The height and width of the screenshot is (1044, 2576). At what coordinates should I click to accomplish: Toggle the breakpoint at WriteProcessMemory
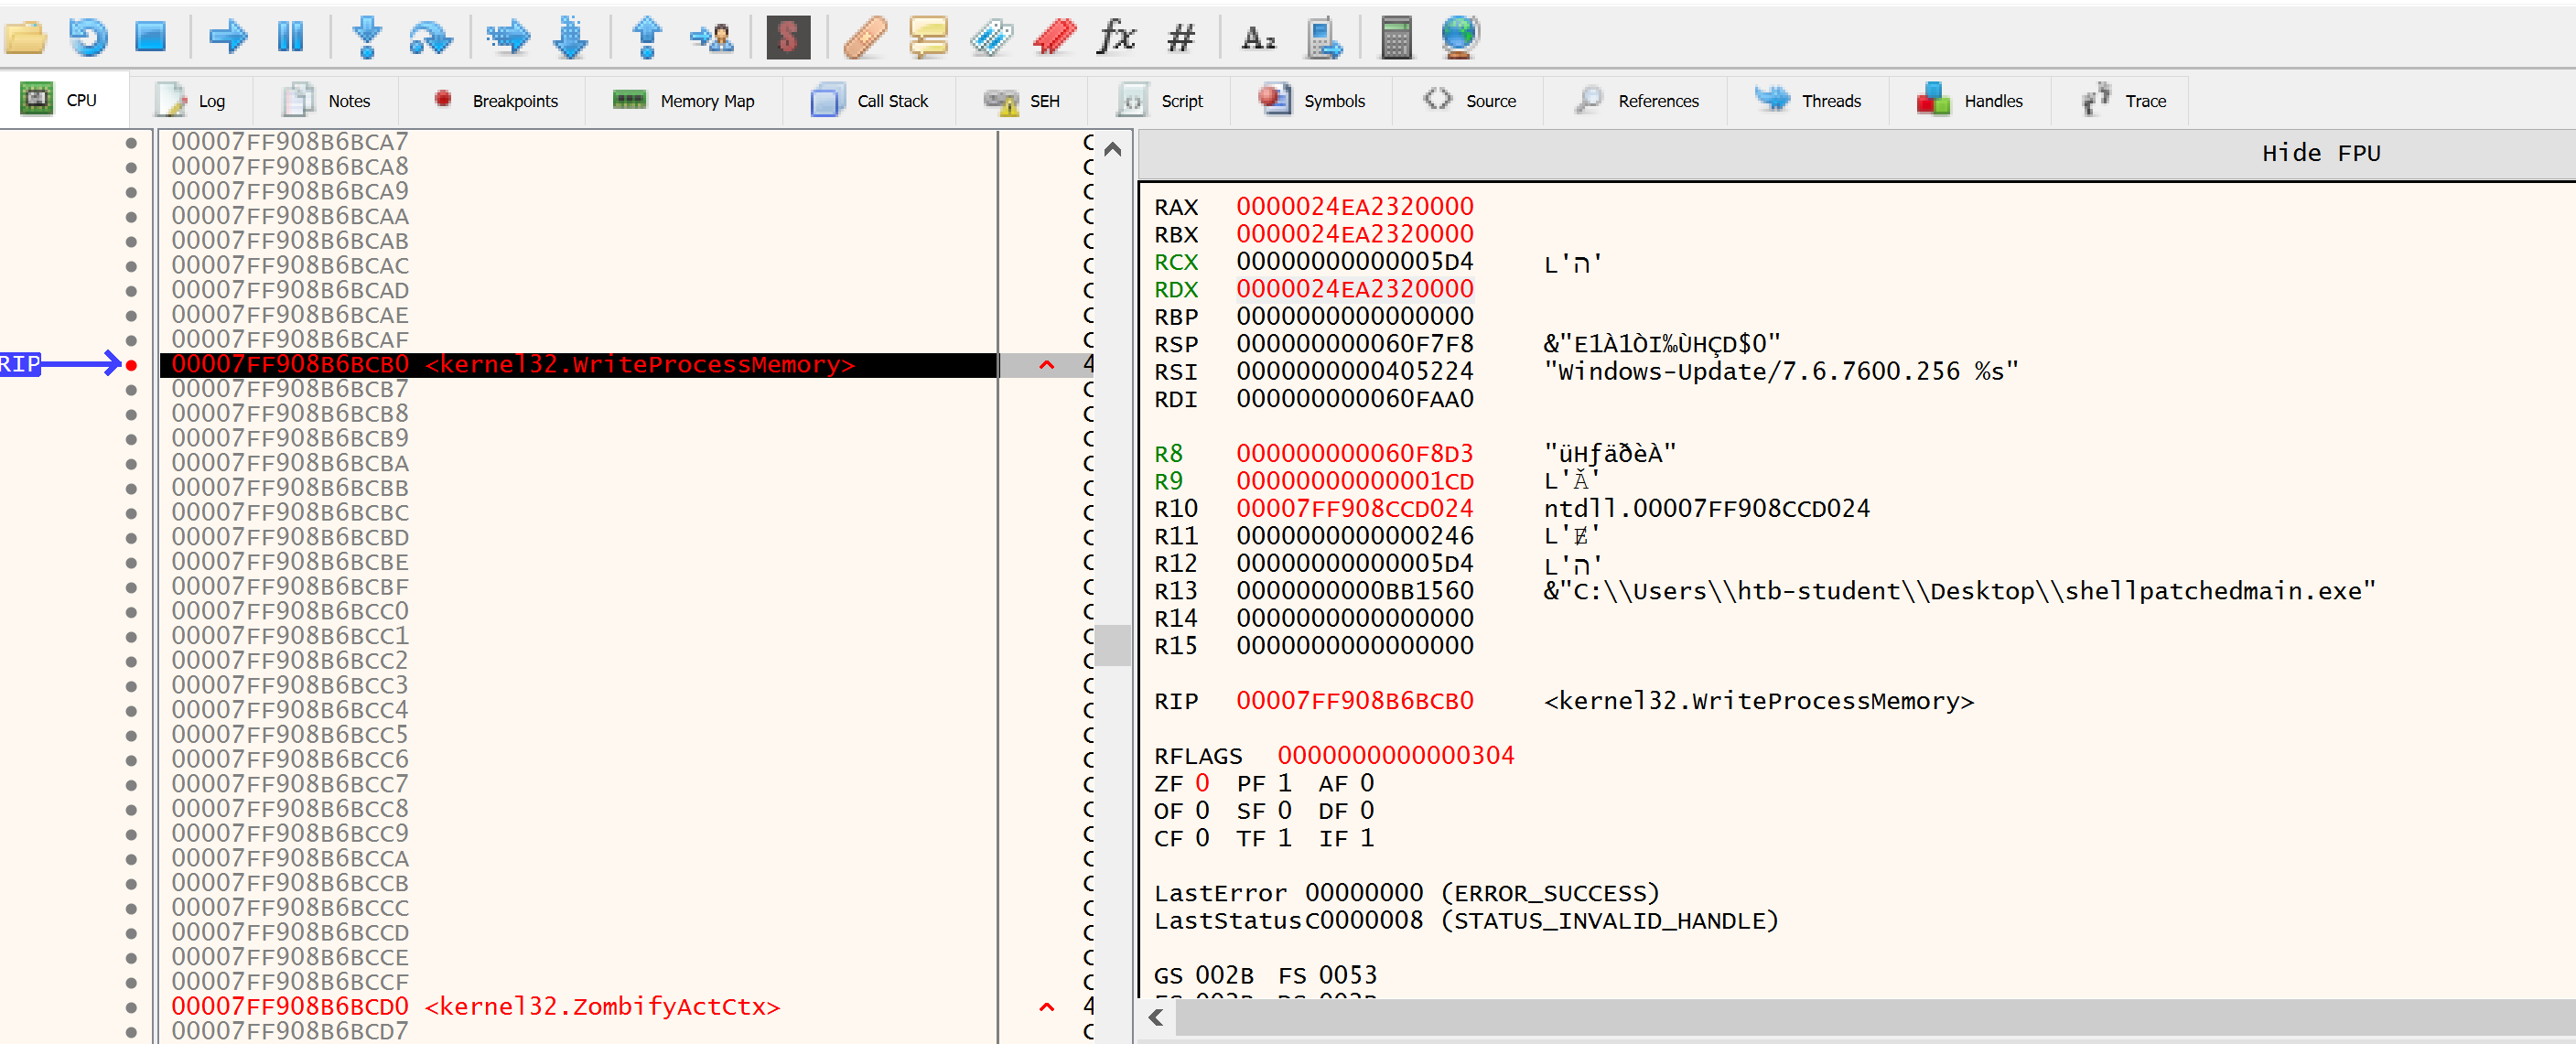pyautogui.click(x=131, y=365)
